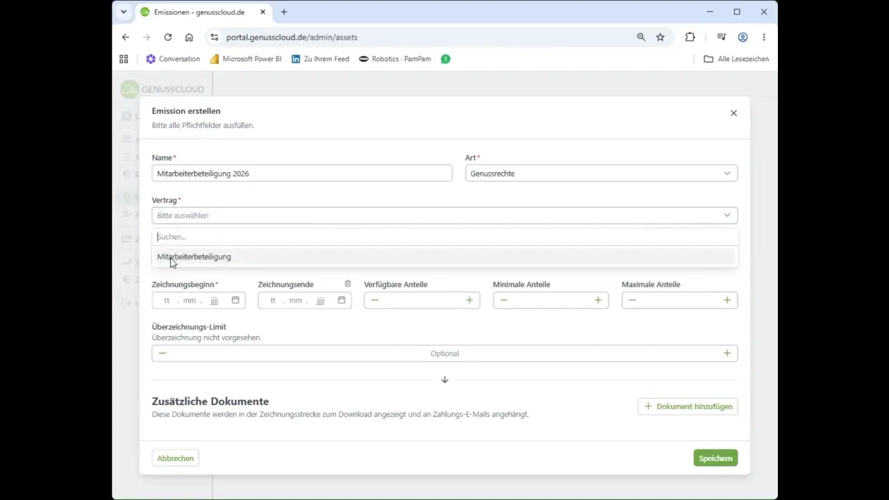
Task: Open zoom magnifier in address bar
Action: [x=641, y=37]
